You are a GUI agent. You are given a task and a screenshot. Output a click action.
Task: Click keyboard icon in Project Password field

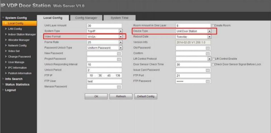point(119,59)
